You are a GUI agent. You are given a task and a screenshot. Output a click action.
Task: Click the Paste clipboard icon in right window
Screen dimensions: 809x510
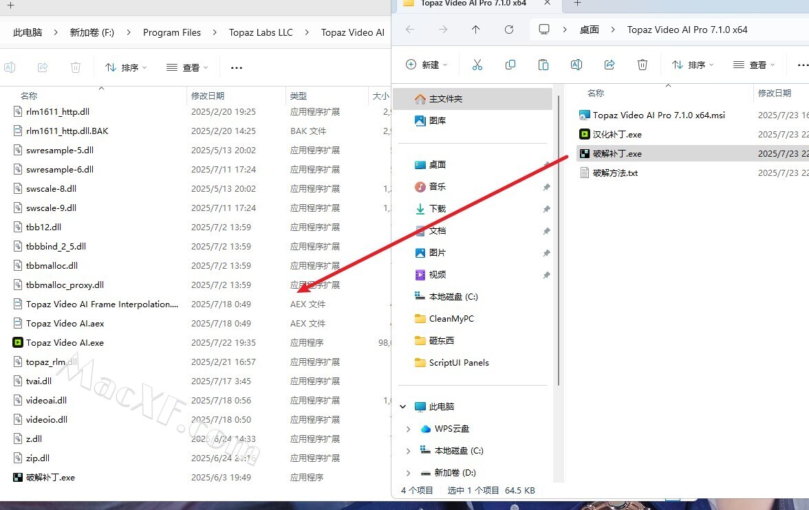543,65
